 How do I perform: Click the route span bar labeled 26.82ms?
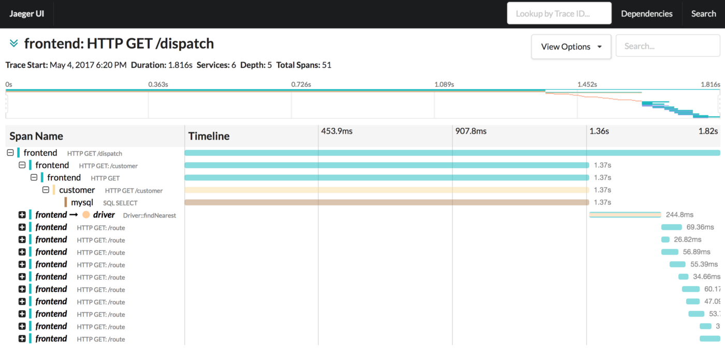click(x=665, y=240)
